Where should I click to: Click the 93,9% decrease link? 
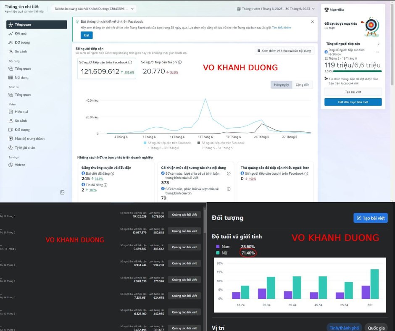[x=174, y=72]
